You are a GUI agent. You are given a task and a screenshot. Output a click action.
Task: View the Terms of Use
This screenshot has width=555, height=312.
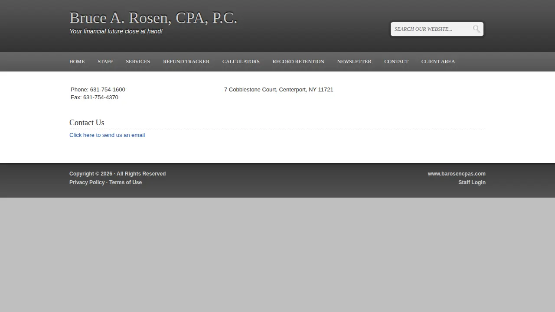(x=125, y=182)
